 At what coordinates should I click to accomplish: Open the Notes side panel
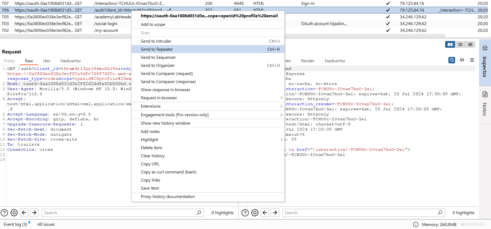[x=485, y=105]
